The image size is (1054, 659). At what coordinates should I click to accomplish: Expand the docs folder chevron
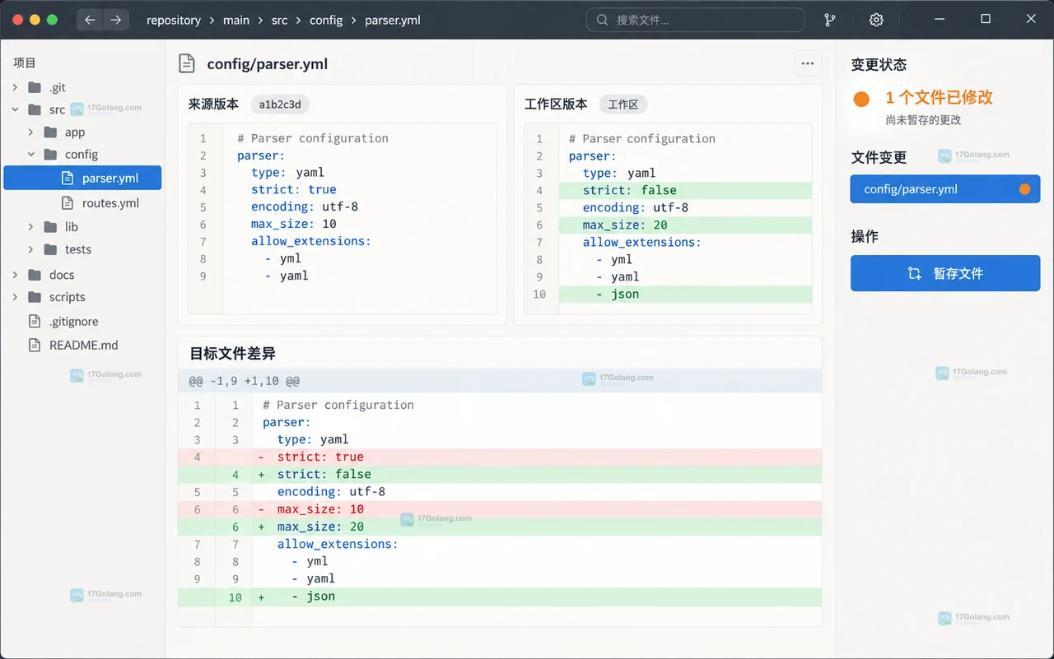pos(15,275)
